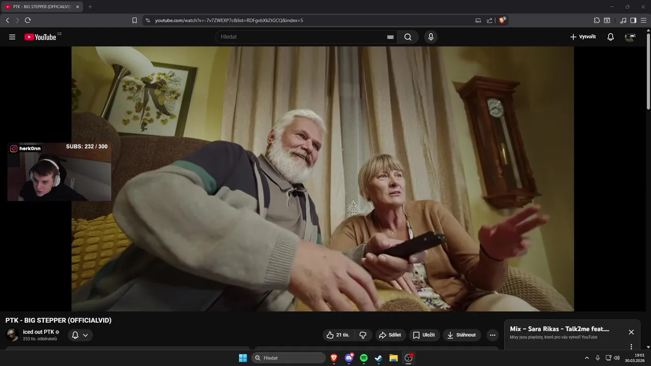
Task: Go forward in browser history
Action: pyautogui.click(x=17, y=20)
